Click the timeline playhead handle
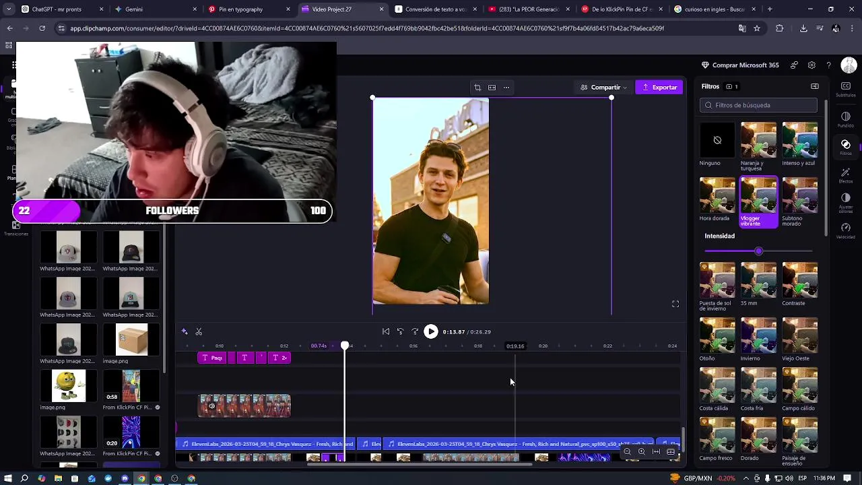862x485 pixels. [345, 346]
